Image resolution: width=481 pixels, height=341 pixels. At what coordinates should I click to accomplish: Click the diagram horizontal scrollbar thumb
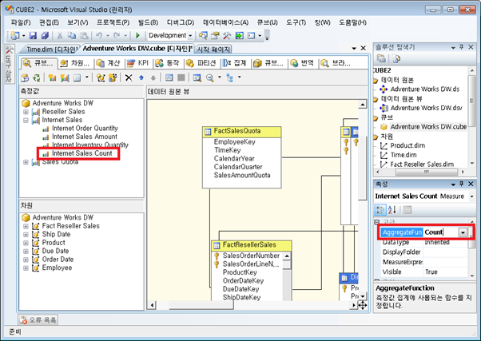coord(201,305)
